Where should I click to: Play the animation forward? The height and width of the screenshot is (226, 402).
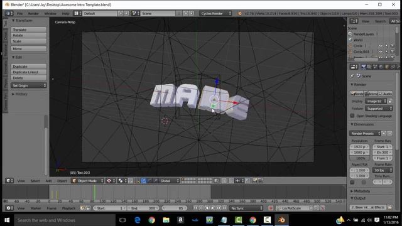(213, 208)
